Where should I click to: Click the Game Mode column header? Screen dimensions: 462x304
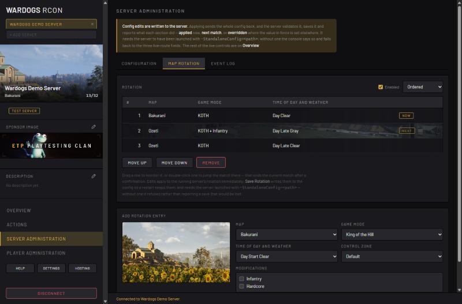pyautogui.click(x=210, y=102)
